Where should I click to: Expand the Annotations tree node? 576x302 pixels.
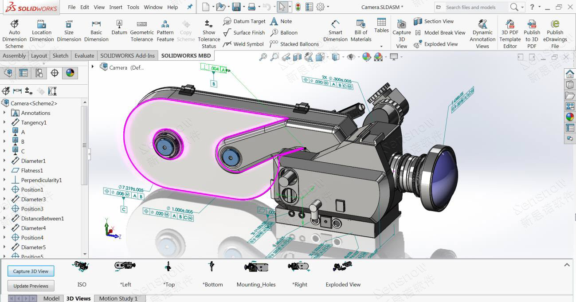(4, 113)
